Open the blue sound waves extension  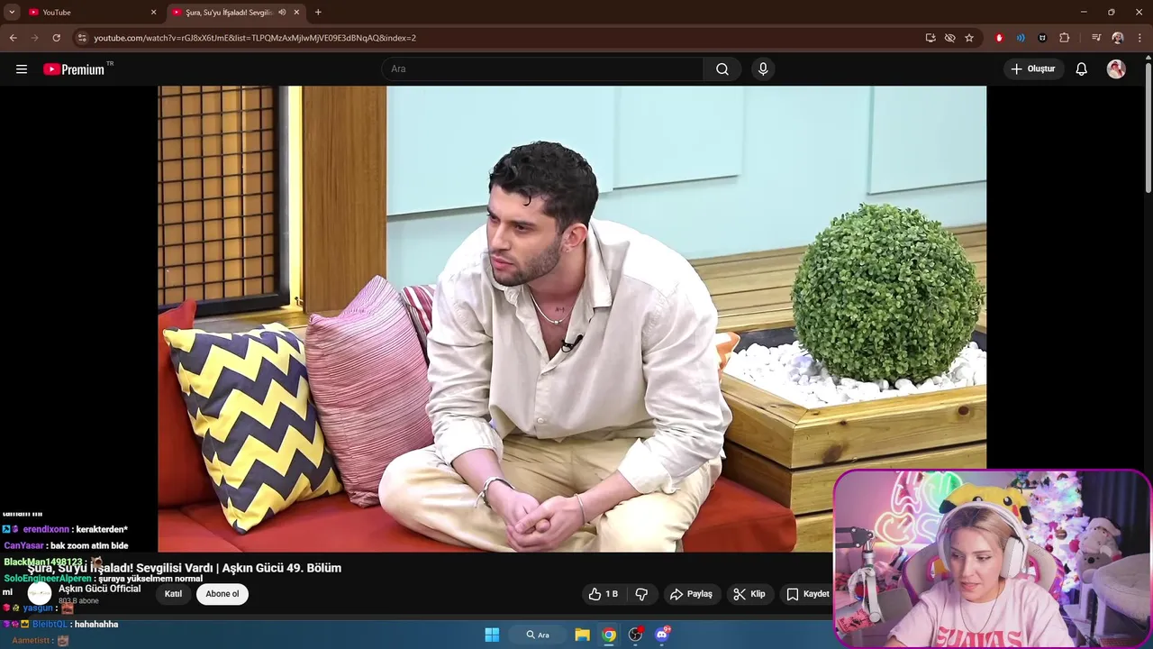(x=1021, y=38)
